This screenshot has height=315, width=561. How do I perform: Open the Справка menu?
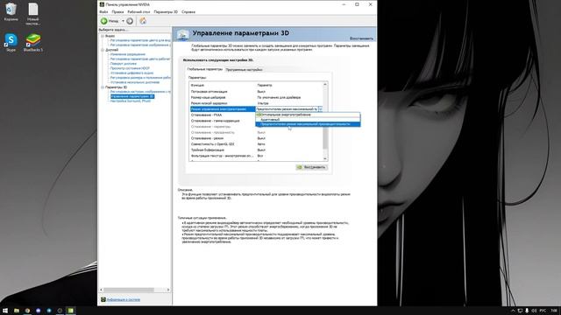pyautogui.click(x=188, y=11)
